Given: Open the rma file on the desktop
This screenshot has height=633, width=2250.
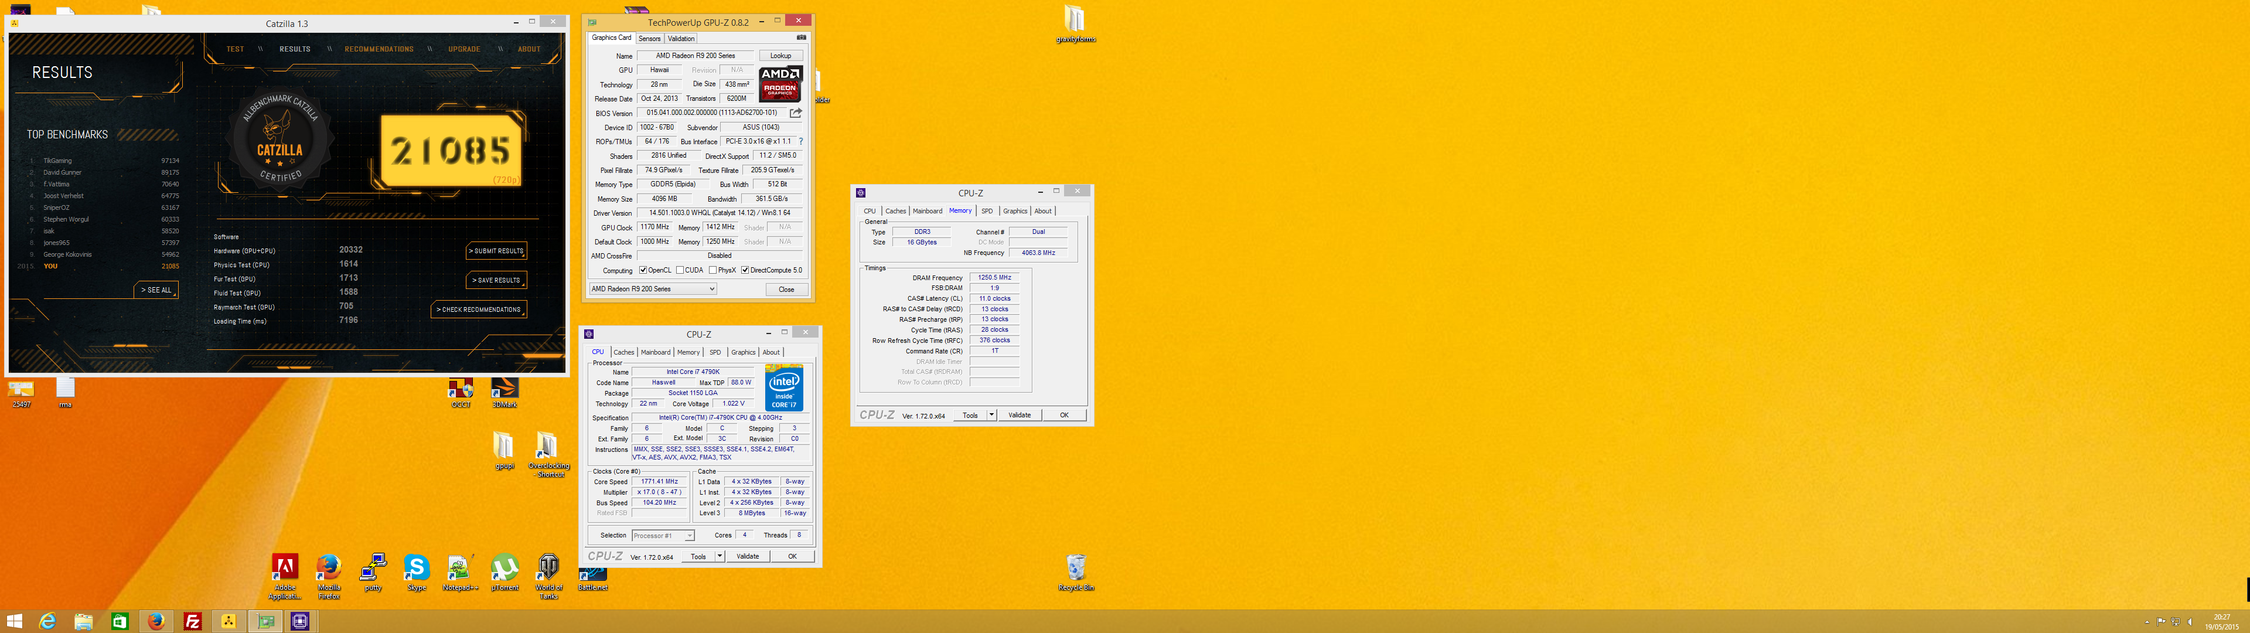Looking at the screenshot, I should (x=66, y=393).
